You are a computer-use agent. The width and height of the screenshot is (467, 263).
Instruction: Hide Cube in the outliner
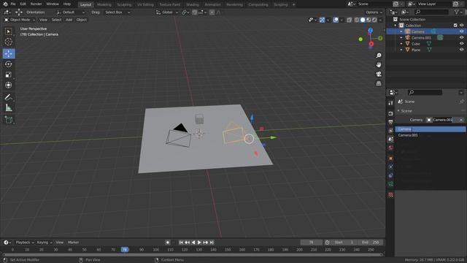461,44
